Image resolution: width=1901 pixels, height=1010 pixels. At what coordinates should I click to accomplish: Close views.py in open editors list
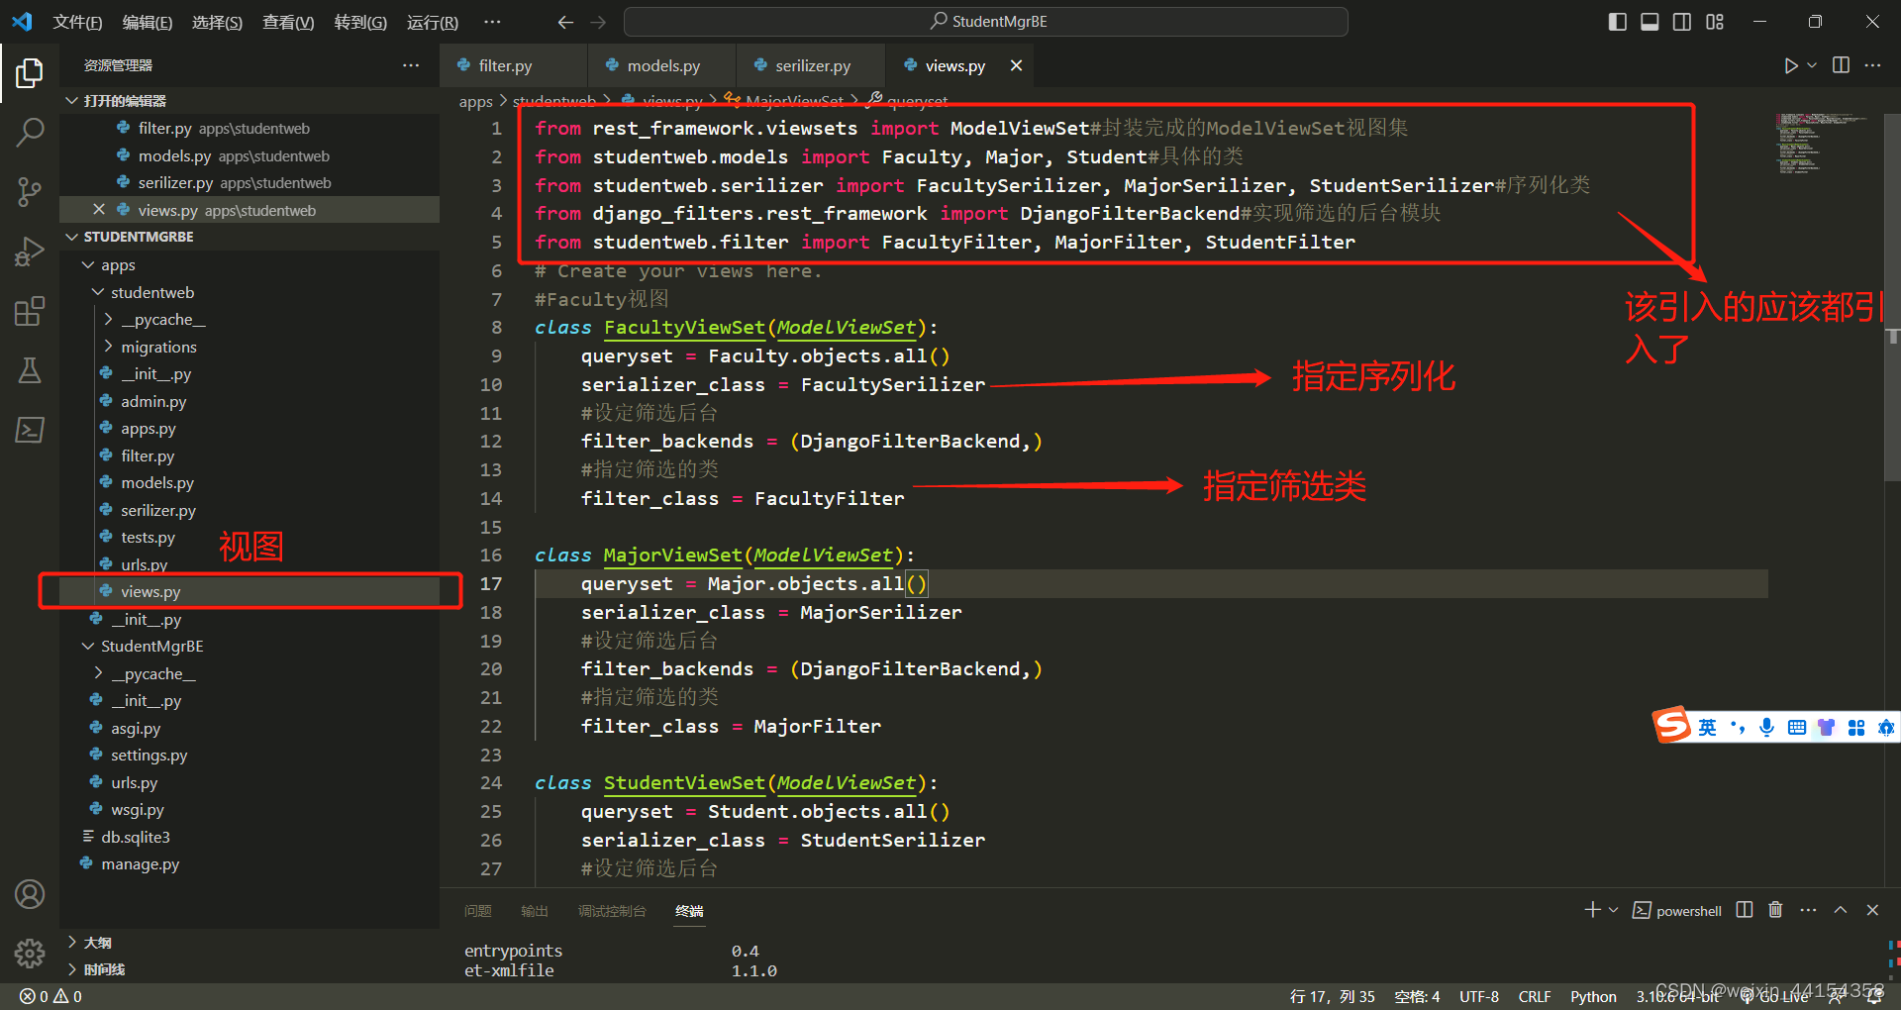point(99,210)
